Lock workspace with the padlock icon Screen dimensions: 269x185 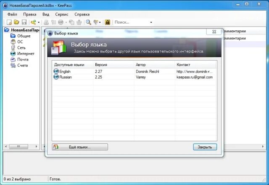(108, 22)
